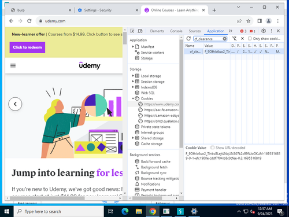Expand IndexedDB node
The image size is (289, 217).
[133, 87]
